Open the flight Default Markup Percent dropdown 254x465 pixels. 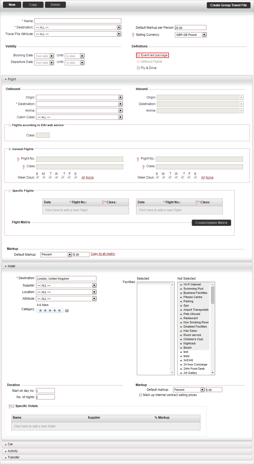(70, 255)
